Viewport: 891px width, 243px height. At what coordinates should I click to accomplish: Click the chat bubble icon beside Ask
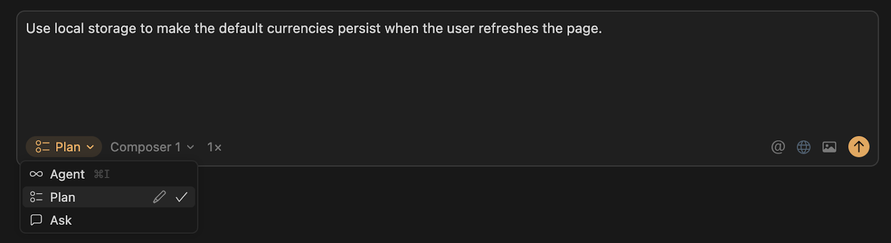pyautogui.click(x=36, y=220)
